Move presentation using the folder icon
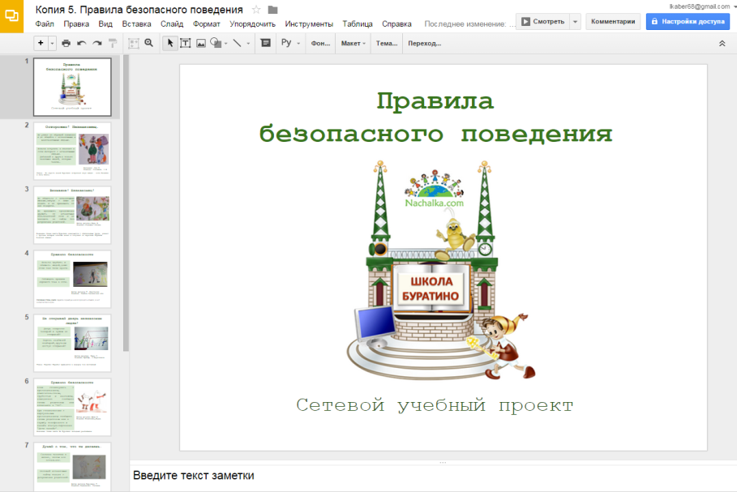This screenshot has width=737, height=492. tap(273, 10)
